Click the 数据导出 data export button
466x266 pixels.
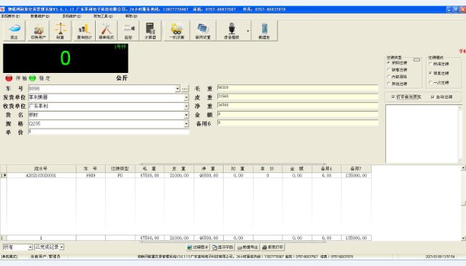click(x=247, y=247)
